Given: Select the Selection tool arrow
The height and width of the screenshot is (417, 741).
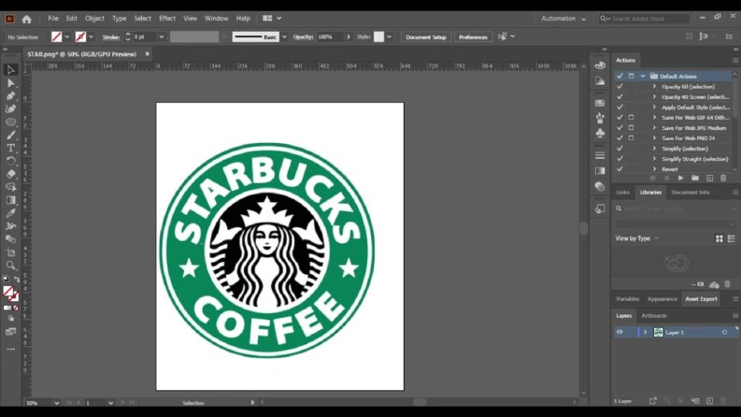Looking at the screenshot, I should click(x=10, y=70).
